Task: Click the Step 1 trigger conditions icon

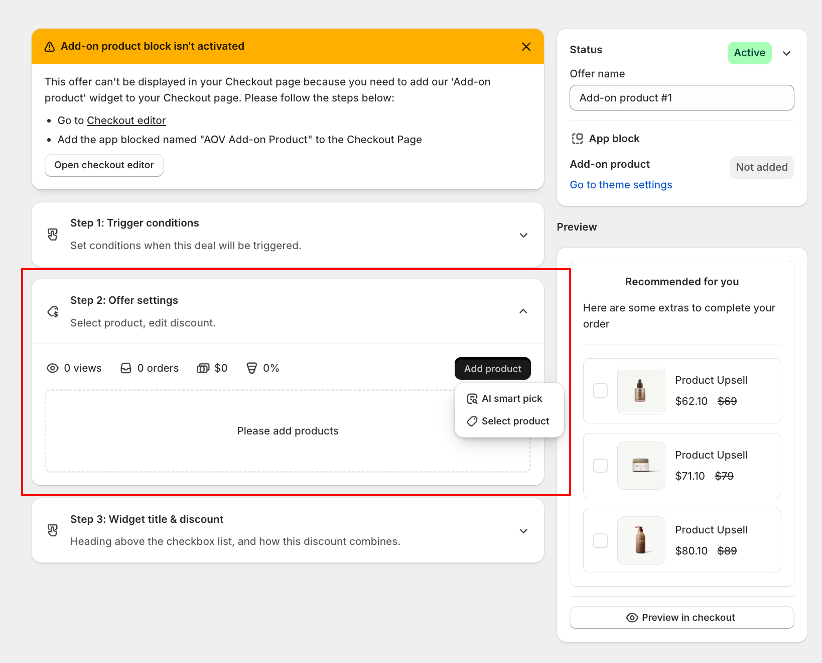Action: click(53, 235)
